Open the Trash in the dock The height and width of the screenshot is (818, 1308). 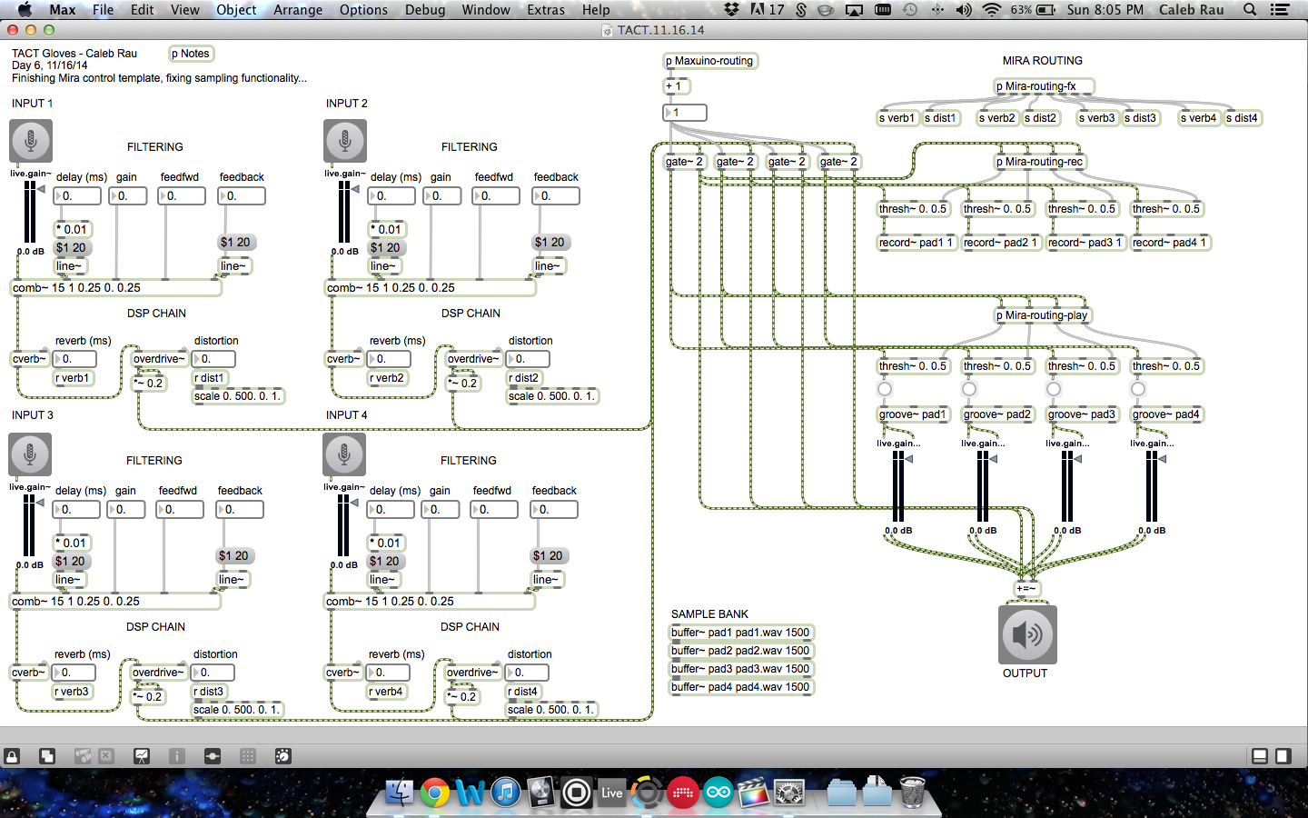[913, 793]
